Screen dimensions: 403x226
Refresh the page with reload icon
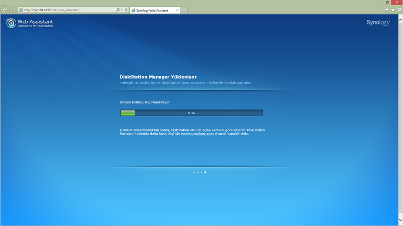tap(126, 10)
